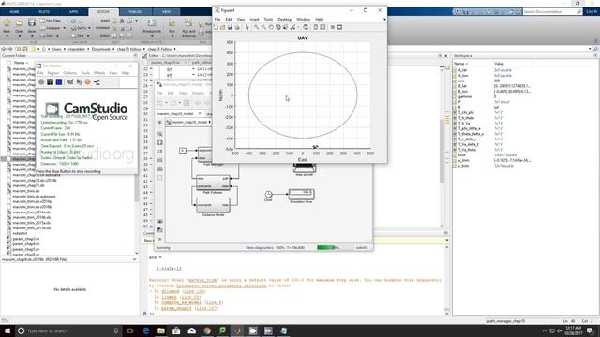The height and width of the screenshot is (337, 600).
Task: Click the blue Stop icon in CamStudio
Action: (59, 81)
